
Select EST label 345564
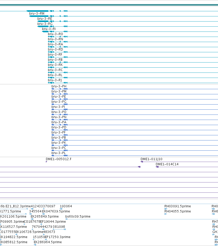click(35, 211)
